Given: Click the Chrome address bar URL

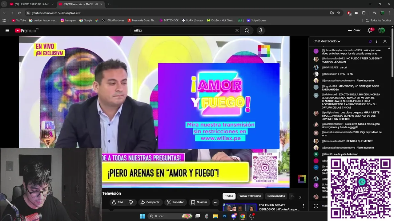Looking at the screenshot, I should pyautogui.click(x=56, y=13).
